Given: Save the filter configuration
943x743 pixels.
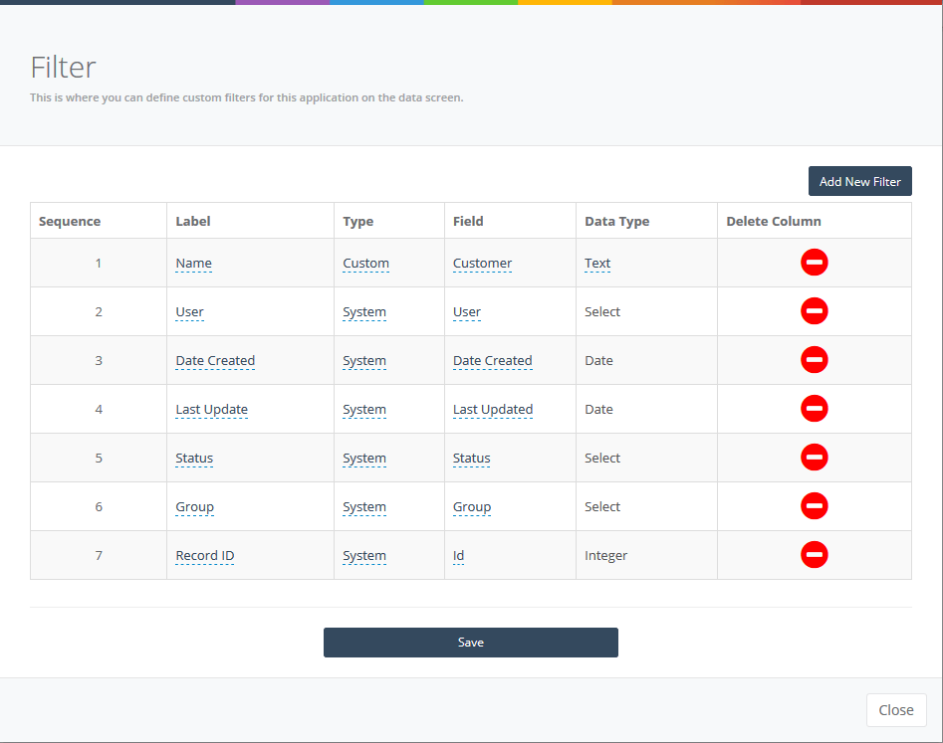Looking at the screenshot, I should [470, 643].
